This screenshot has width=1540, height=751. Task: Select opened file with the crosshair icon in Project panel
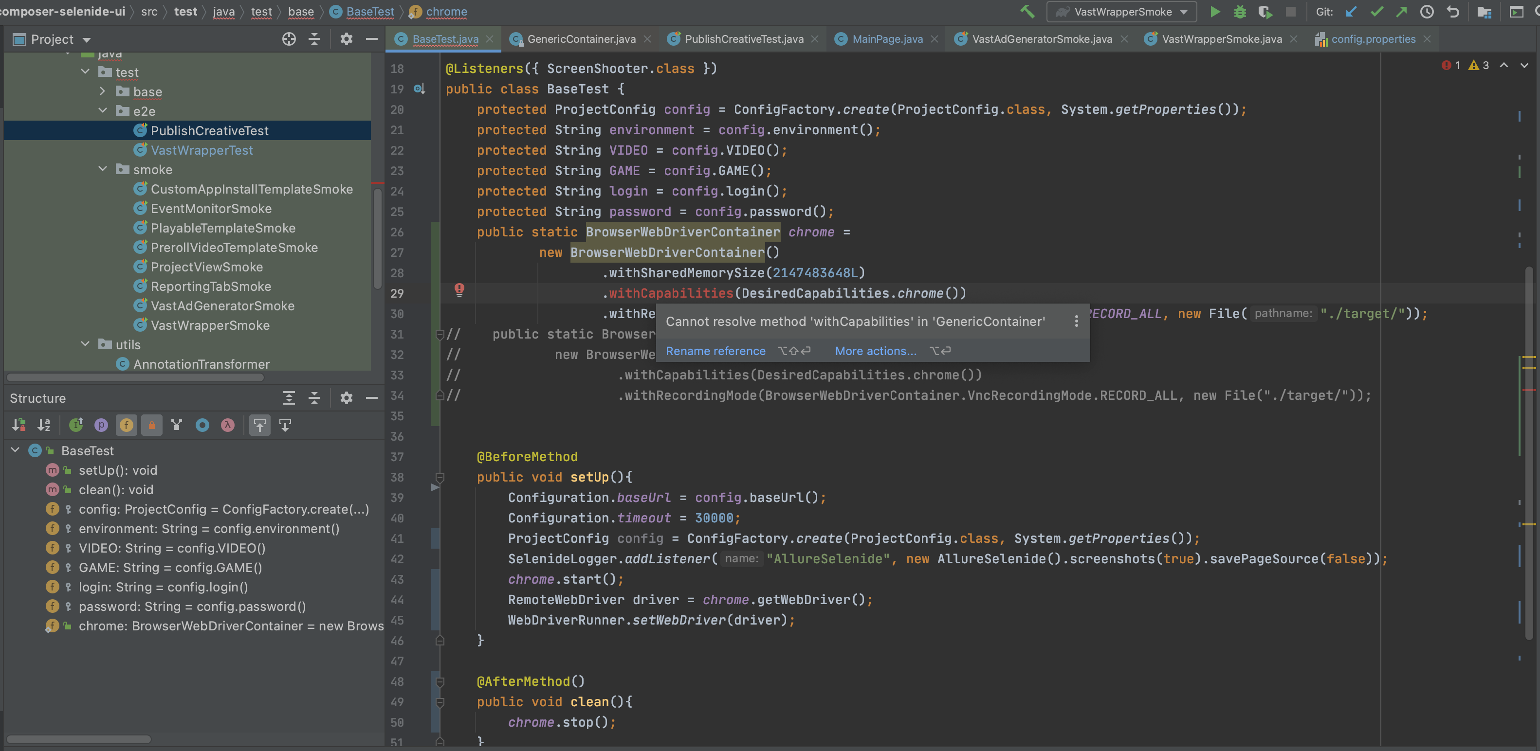289,38
